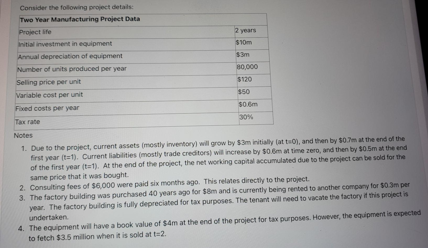Select the Project life row label
Screen dimensions: 428x248
pos(35,32)
